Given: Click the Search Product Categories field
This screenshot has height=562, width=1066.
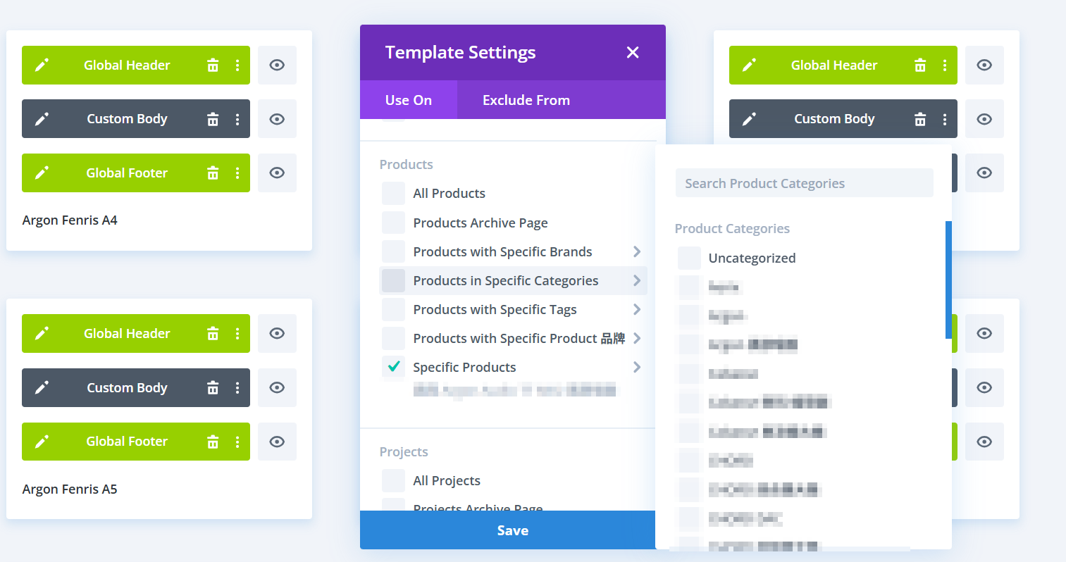Looking at the screenshot, I should (x=804, y=182).
